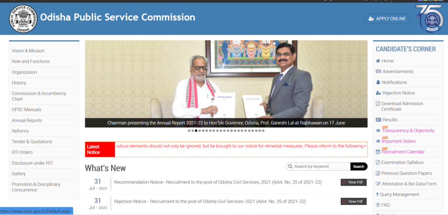Open Role and Functions page
Viewport: 448px width, 215px height.
coord(31,61)
